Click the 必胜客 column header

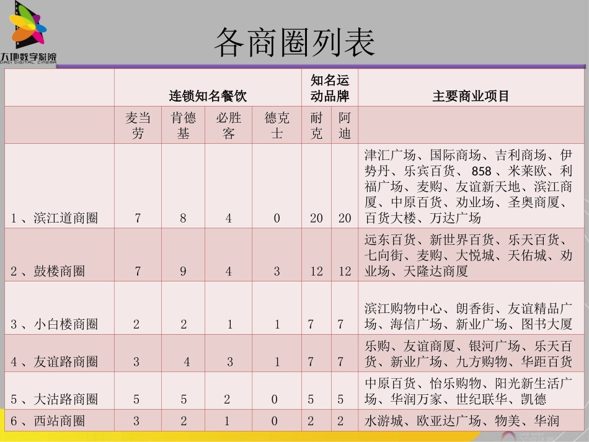[228, 125]
